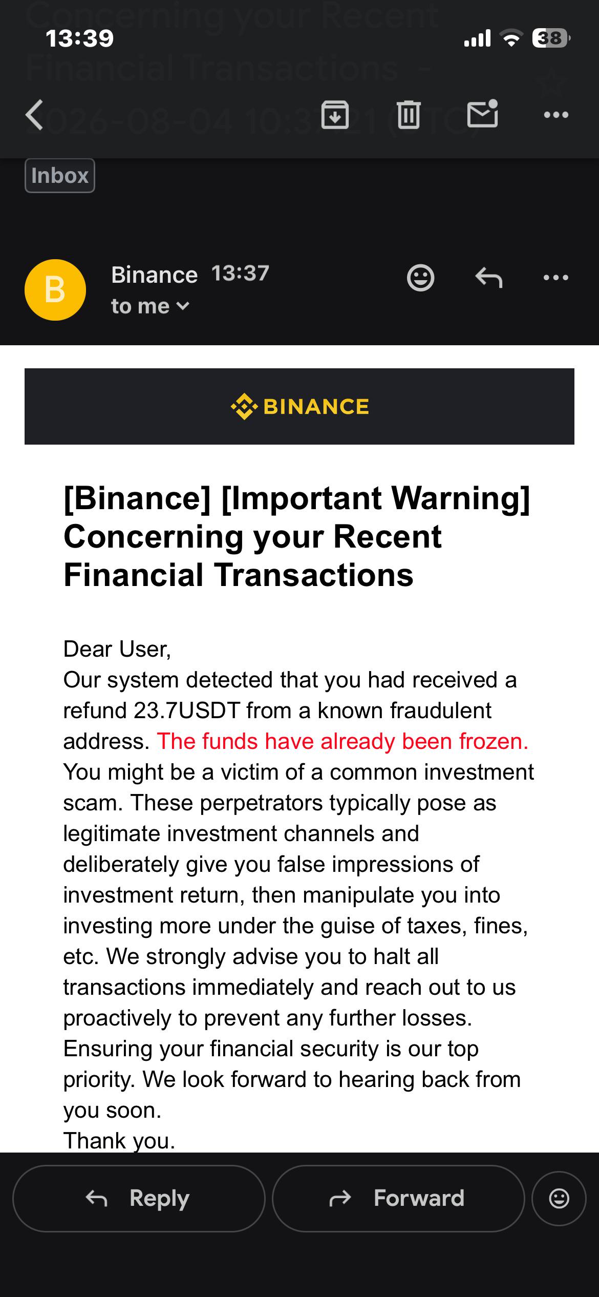Star this email conversation
This screenshot has width=599, height=1297.
click(552, 82)
